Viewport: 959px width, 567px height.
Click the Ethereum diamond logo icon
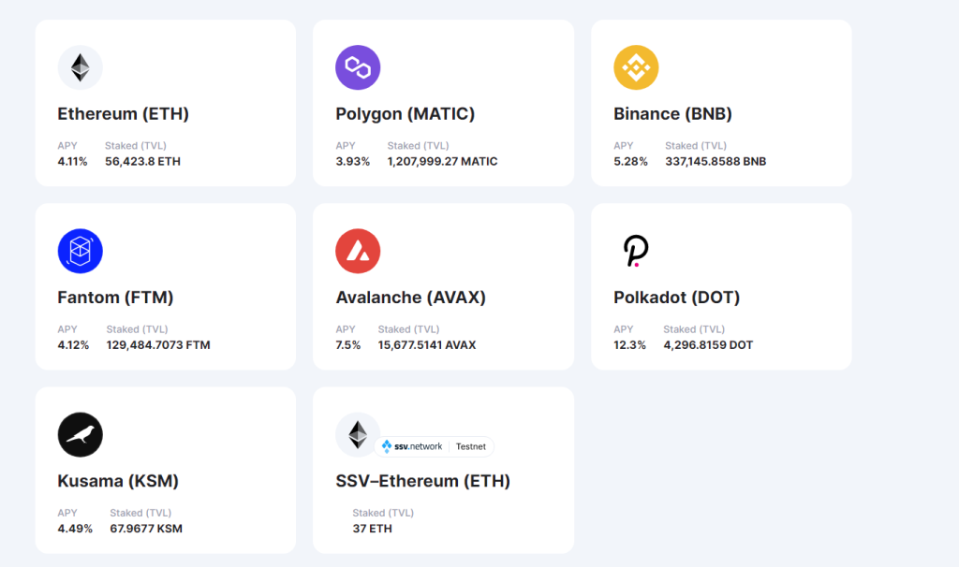[81, 67]
